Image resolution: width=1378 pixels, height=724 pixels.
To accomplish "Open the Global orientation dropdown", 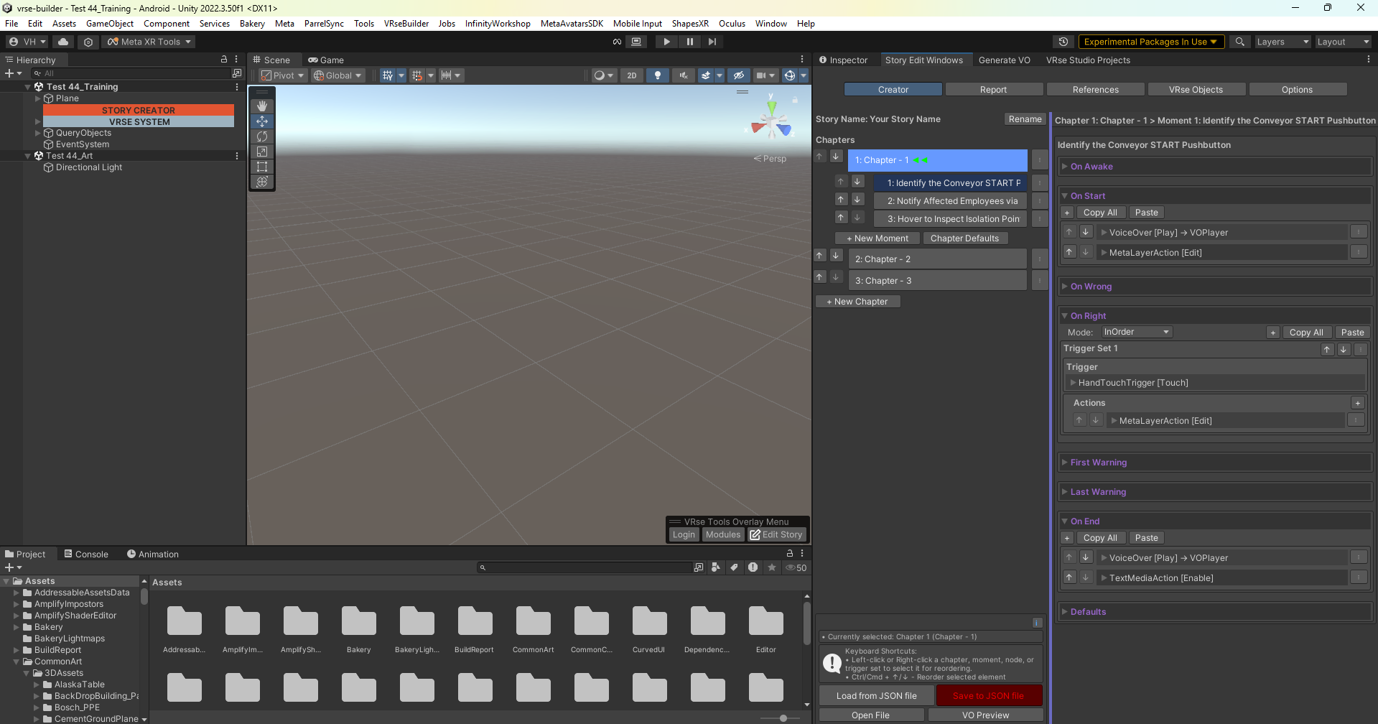I will pos(337,75).
